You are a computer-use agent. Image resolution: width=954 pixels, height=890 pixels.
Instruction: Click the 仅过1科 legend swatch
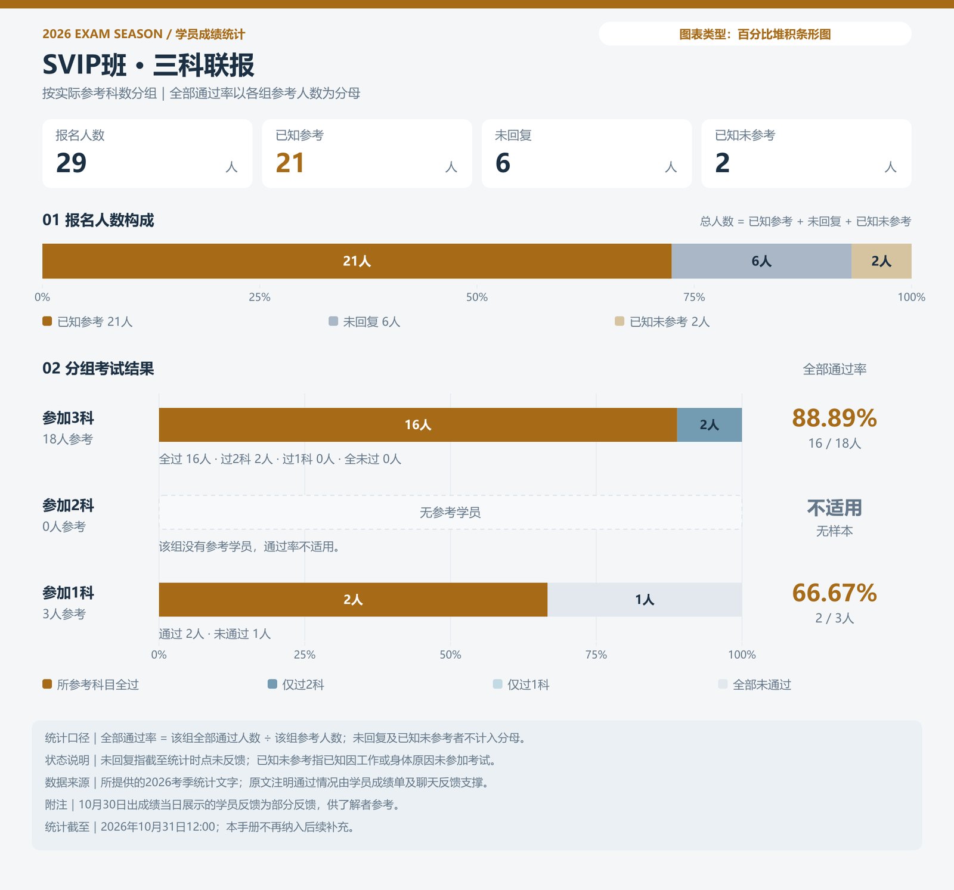(498, 684)
